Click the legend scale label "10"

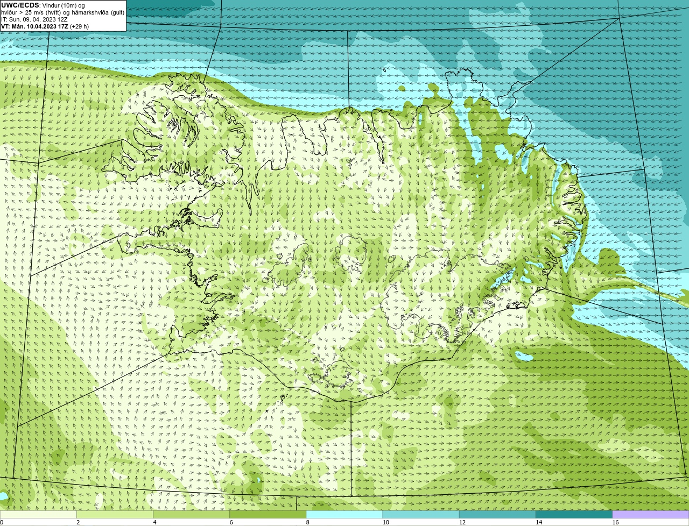tap(385, 522)
